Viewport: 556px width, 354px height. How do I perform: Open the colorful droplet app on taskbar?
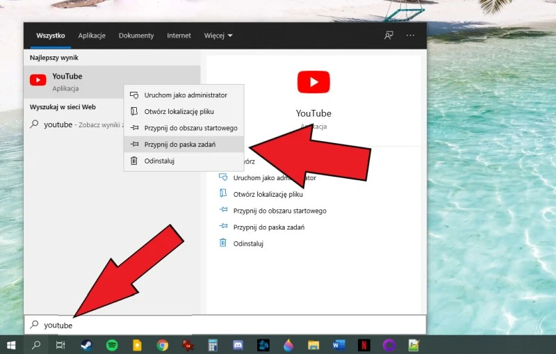click(x=288, y=345)
